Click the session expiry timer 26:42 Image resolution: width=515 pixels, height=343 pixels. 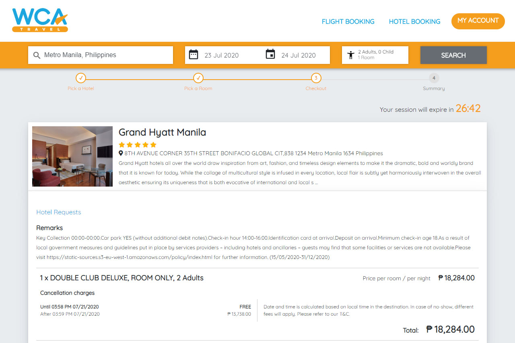point(468,109)
